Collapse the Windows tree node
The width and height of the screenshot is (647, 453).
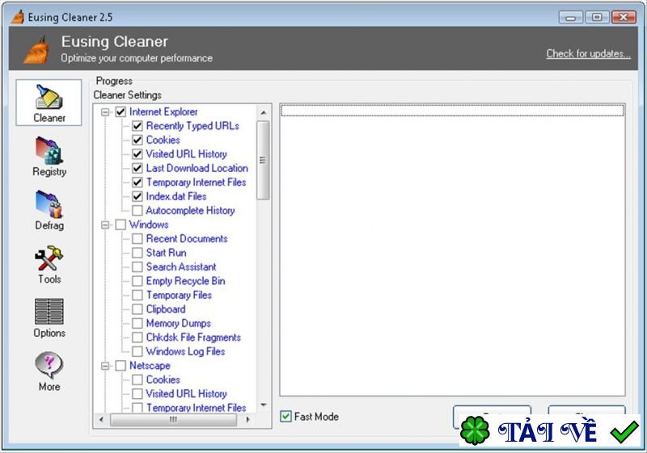tap(106, 224)
